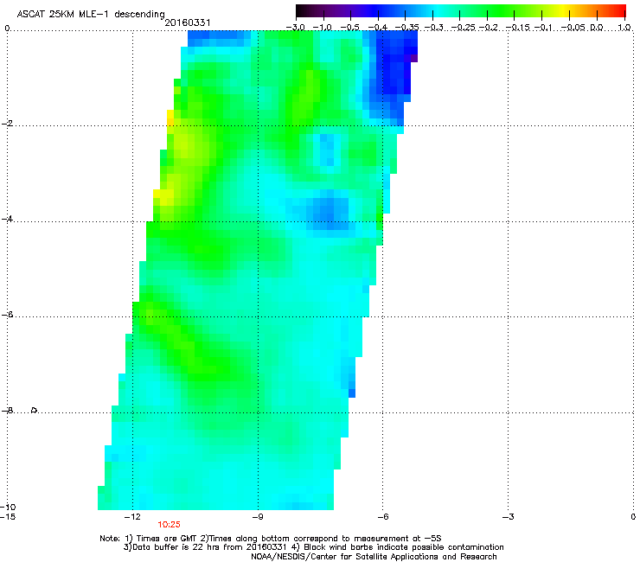Click the color bar label -0.25
Image resolution: width=640 pixels, height=562 pixels.
tap(463, 28)
